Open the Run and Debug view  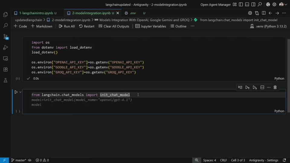[x=5, y=47]
